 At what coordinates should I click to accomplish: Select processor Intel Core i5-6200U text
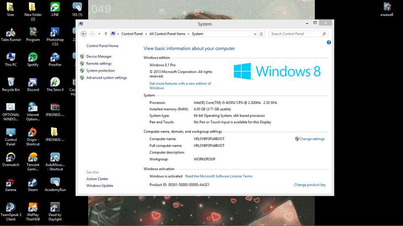click(x=235, y=102)
